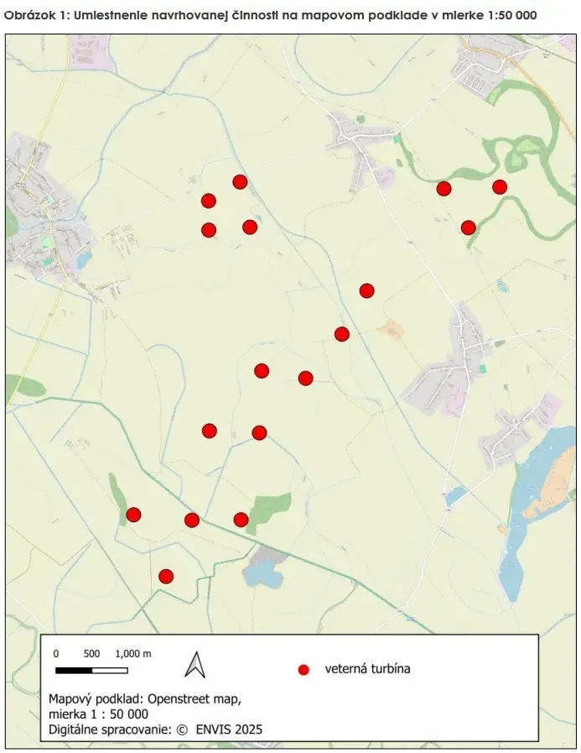Click the "ENVIS 2025" copyright text
This screenshot has height=753, width=581.
point(229,729)
